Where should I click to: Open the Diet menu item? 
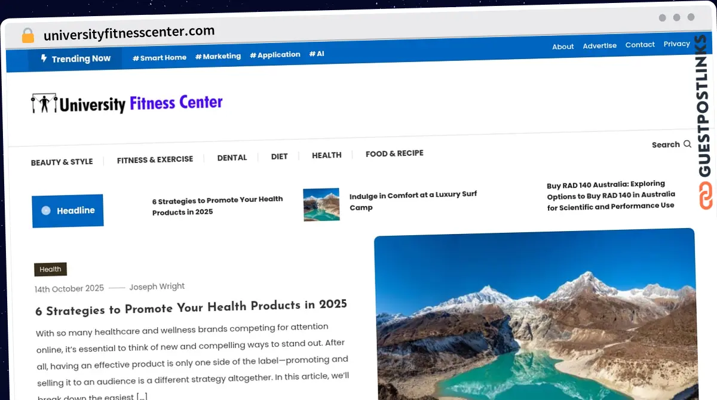(x=279, y=156)
